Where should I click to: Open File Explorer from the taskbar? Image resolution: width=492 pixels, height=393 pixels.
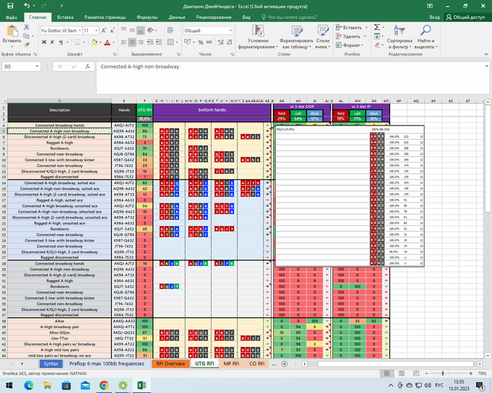tap(47, 385)
